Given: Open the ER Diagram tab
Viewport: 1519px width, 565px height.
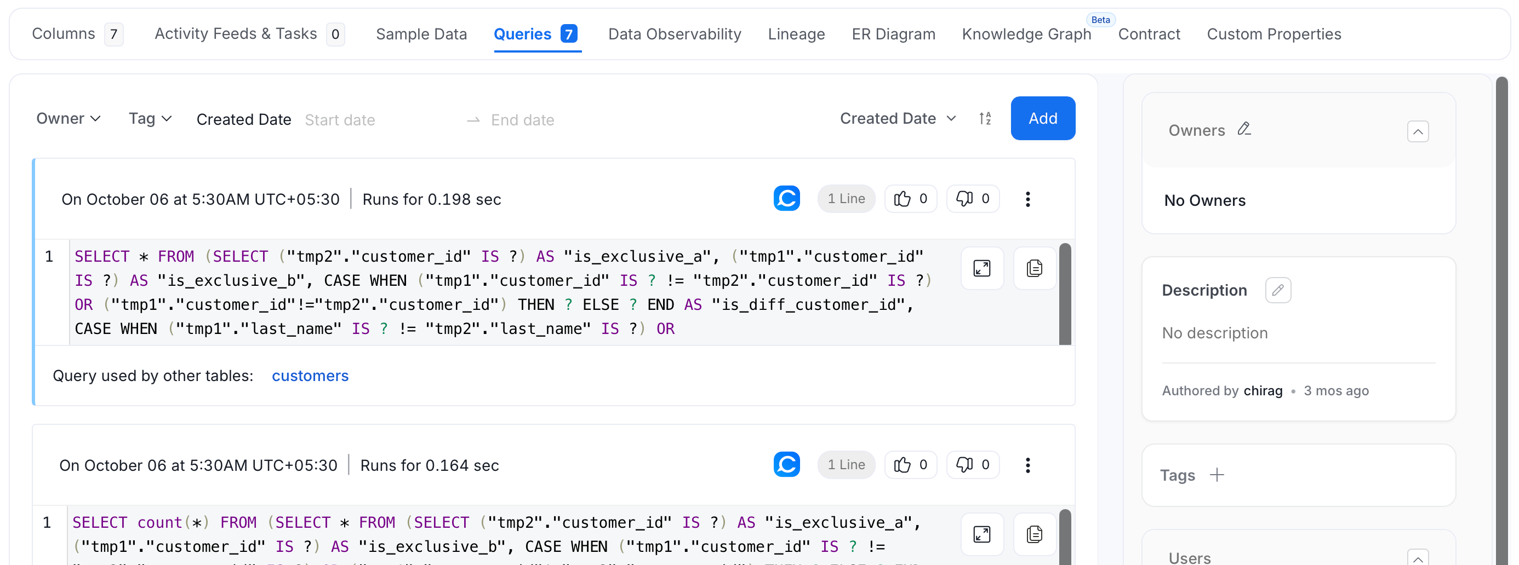Looking at the screenshot, I should 893,34.
